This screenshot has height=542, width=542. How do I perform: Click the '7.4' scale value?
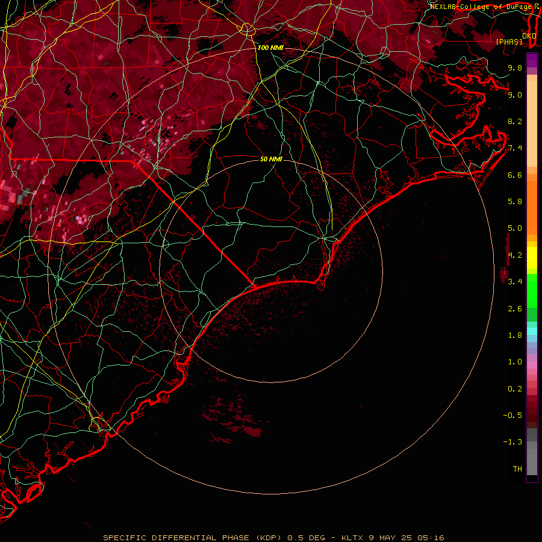(515, 148)
